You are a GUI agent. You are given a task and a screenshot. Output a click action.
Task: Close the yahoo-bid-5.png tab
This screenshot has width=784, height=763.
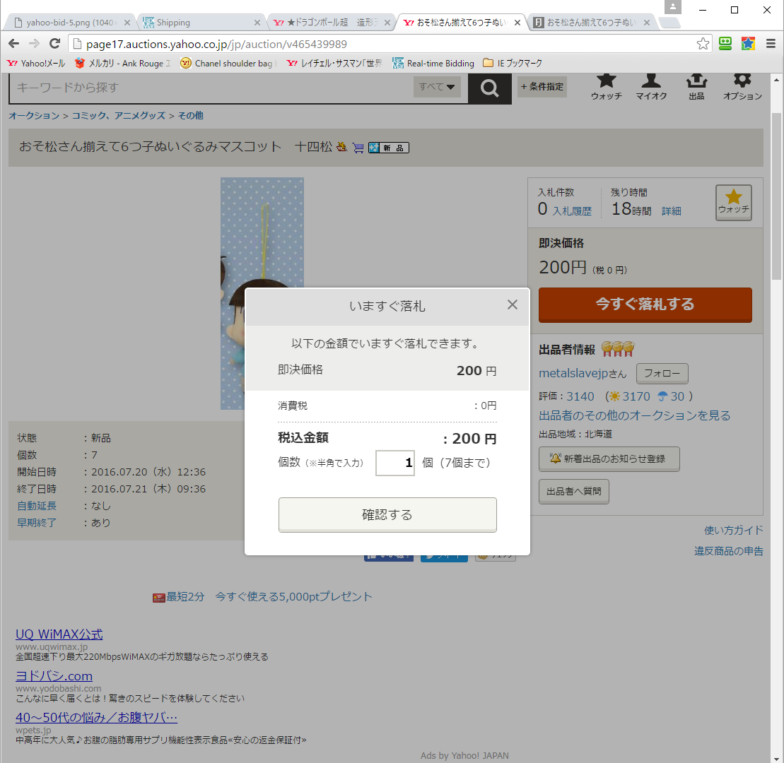pyautogui.click(x=127, y=23)
